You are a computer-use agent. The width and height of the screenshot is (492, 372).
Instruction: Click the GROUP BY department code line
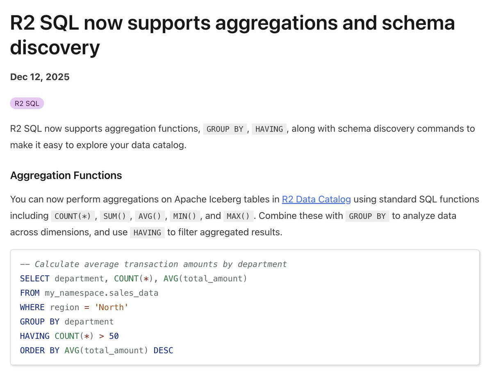click(x=67, y=322)
